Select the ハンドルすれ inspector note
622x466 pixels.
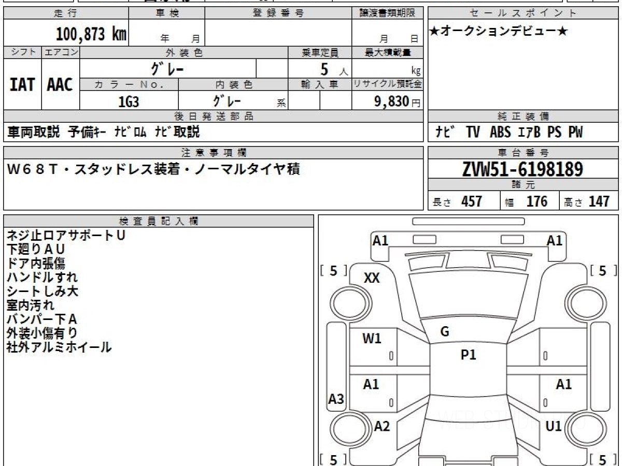42,278
